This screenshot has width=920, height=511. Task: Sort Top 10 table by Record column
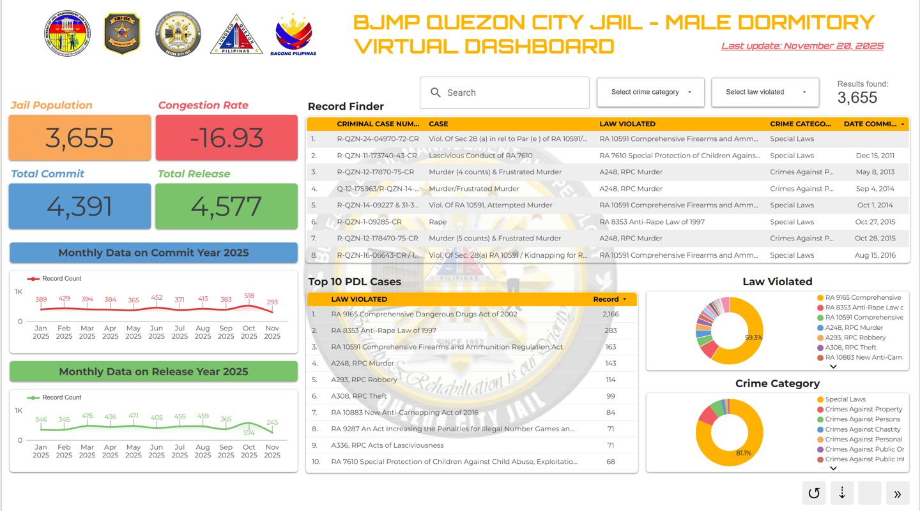pos(605,299)
